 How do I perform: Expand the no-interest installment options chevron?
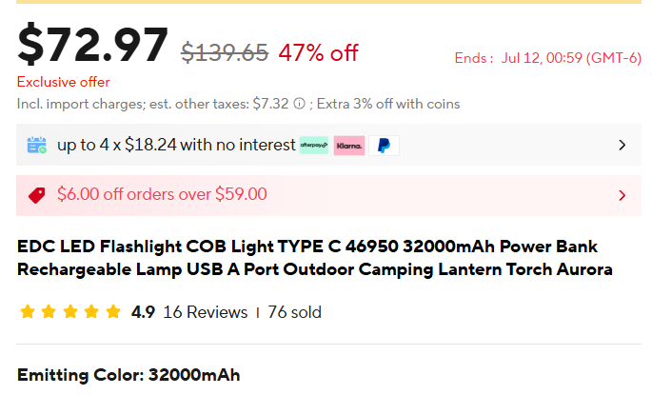click(622, 145)
